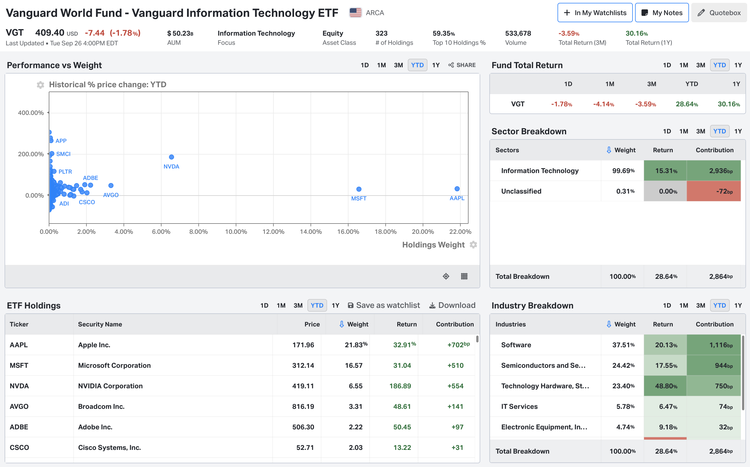
Task: Sort ETF Holdings by Return column
Action: pyautogui.click(x=406, y=324)
